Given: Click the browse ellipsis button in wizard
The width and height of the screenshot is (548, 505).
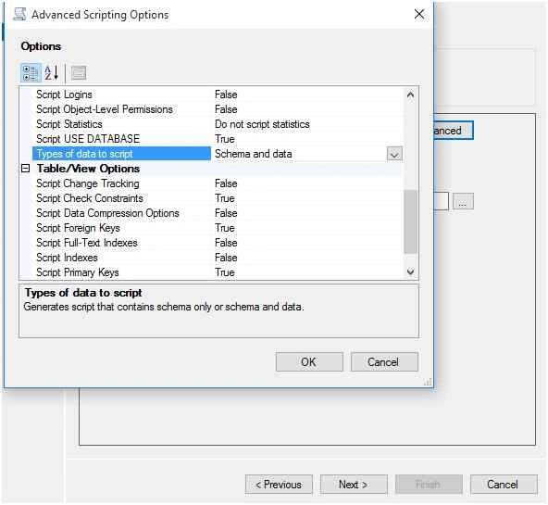Looking at the screenshot, I should [x=463, y=201].
